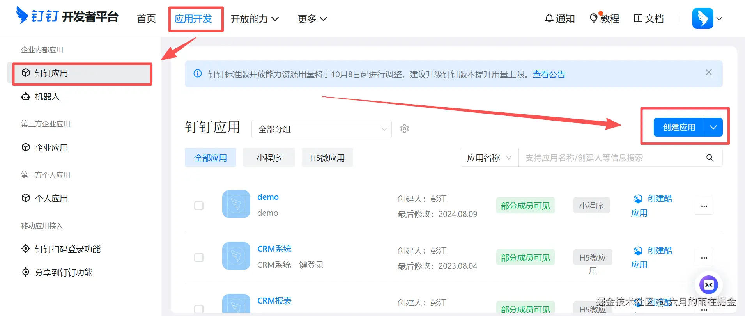
Task: Click 查看公告 link in banner
Action: pos(549,74)
